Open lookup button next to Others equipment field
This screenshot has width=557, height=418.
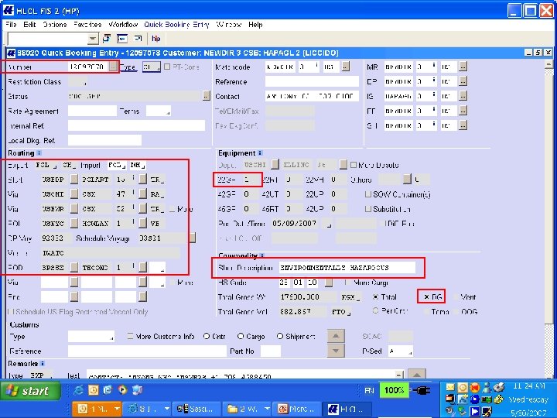pyautogui.click(x=407, y=179)
